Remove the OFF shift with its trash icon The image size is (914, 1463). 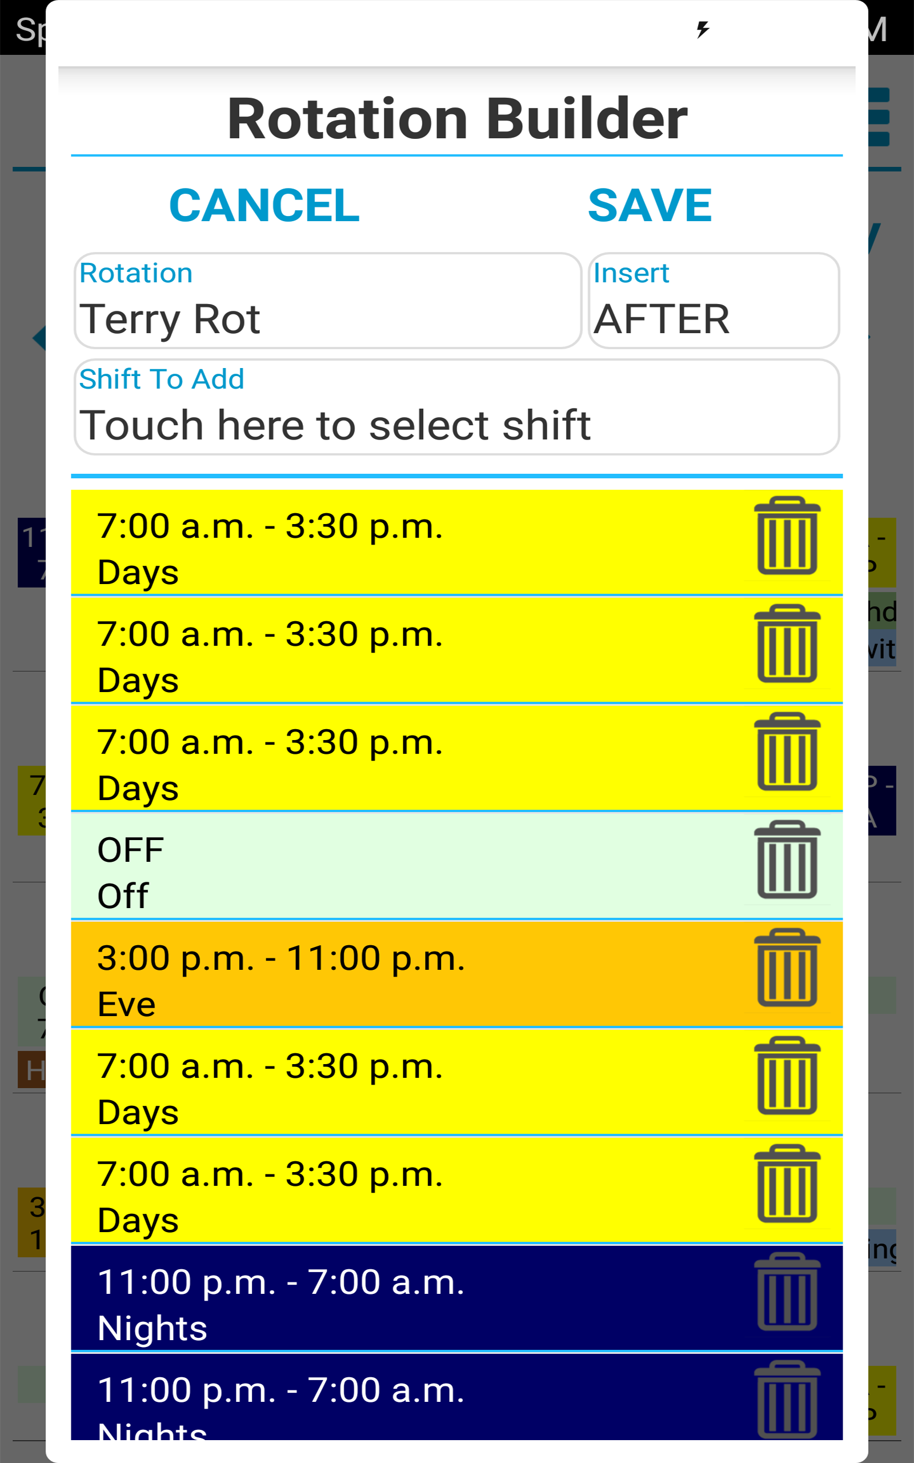pyautogui.click(x=786, y=861)
